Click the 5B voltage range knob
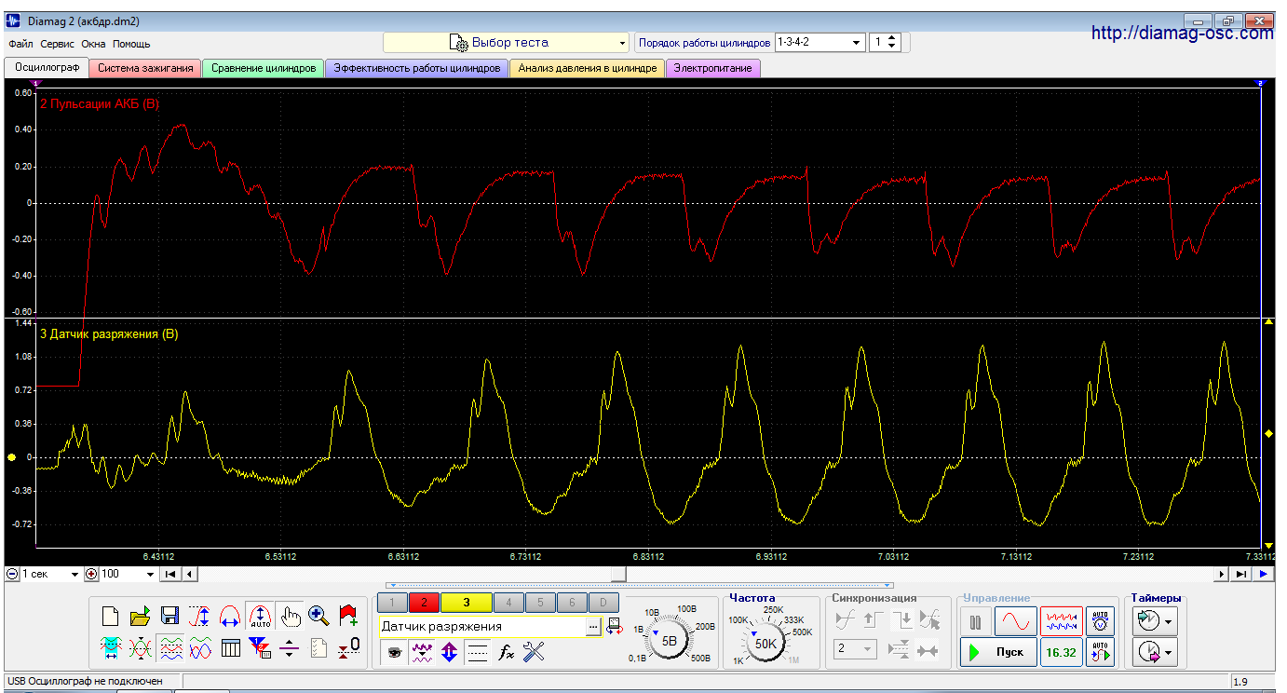 pos(669,641)
